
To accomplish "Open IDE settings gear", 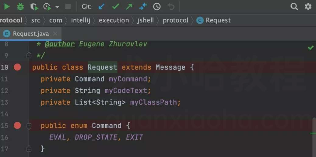I will pos(308,7).
